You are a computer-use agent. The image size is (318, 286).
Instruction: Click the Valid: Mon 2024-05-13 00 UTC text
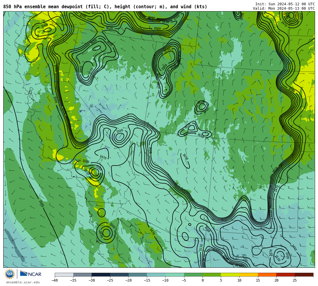[284, 8]
